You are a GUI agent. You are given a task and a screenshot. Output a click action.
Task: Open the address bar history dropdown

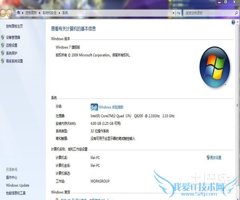coord(174,13)
